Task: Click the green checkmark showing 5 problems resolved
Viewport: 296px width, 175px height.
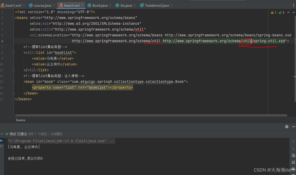Action: 280,12
